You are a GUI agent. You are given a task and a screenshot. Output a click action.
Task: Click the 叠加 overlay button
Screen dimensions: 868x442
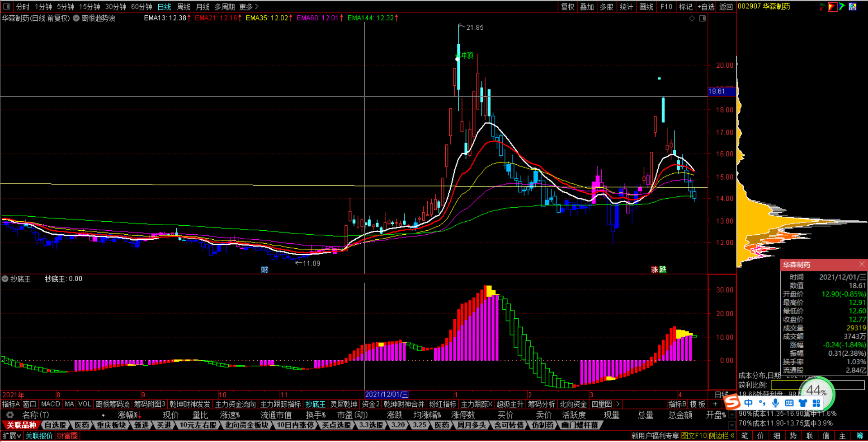pos(587,7)
